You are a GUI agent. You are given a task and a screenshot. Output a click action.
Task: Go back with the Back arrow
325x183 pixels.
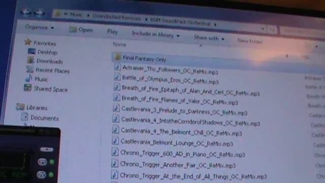(x=26, y=12)
